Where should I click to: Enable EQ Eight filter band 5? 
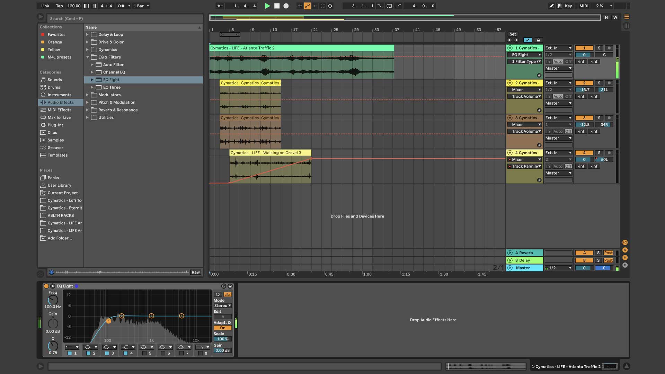coord(144,353)
